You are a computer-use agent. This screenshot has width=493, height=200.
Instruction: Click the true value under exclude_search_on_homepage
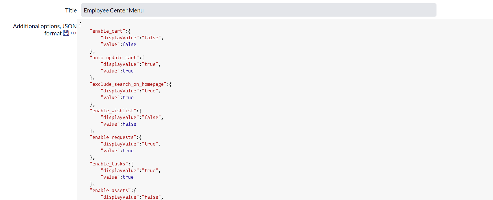coord(128,97)
